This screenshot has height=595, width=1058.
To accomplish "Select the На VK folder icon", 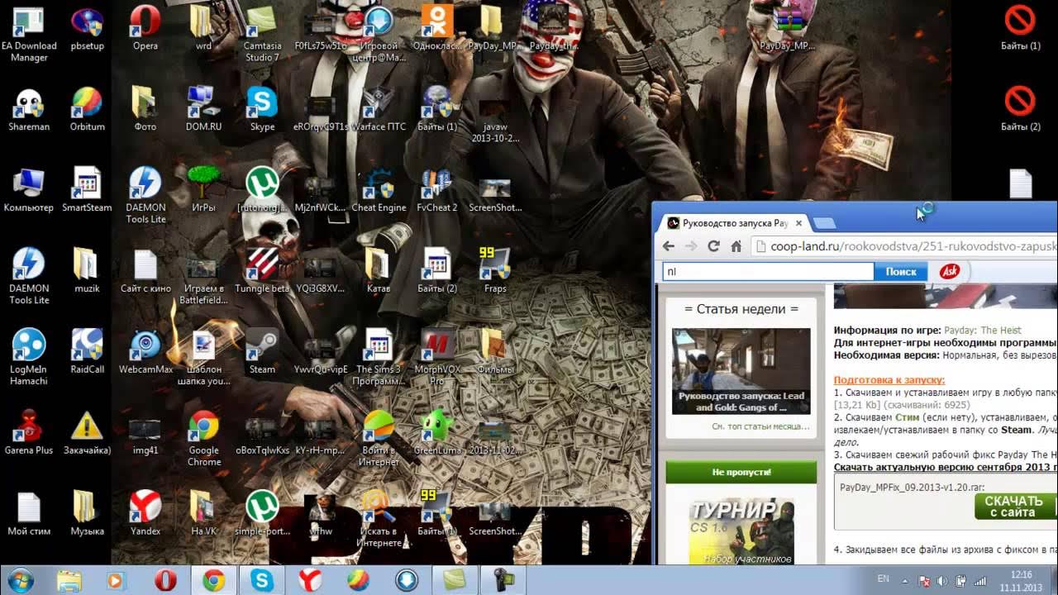I will point(203,515).
